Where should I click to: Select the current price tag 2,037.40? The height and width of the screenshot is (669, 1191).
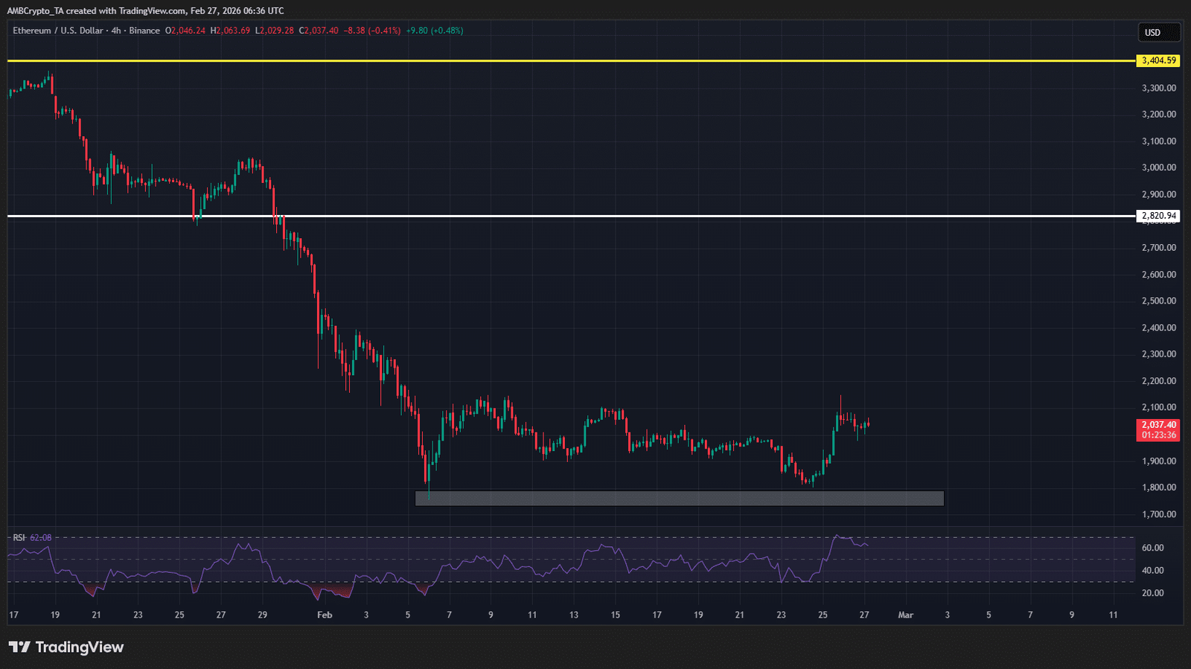(1158, 425)
